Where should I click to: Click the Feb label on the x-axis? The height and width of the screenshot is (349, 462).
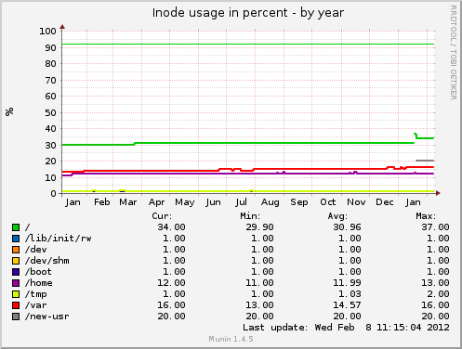102,202
